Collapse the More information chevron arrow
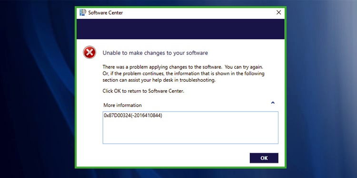 [273, 103]
